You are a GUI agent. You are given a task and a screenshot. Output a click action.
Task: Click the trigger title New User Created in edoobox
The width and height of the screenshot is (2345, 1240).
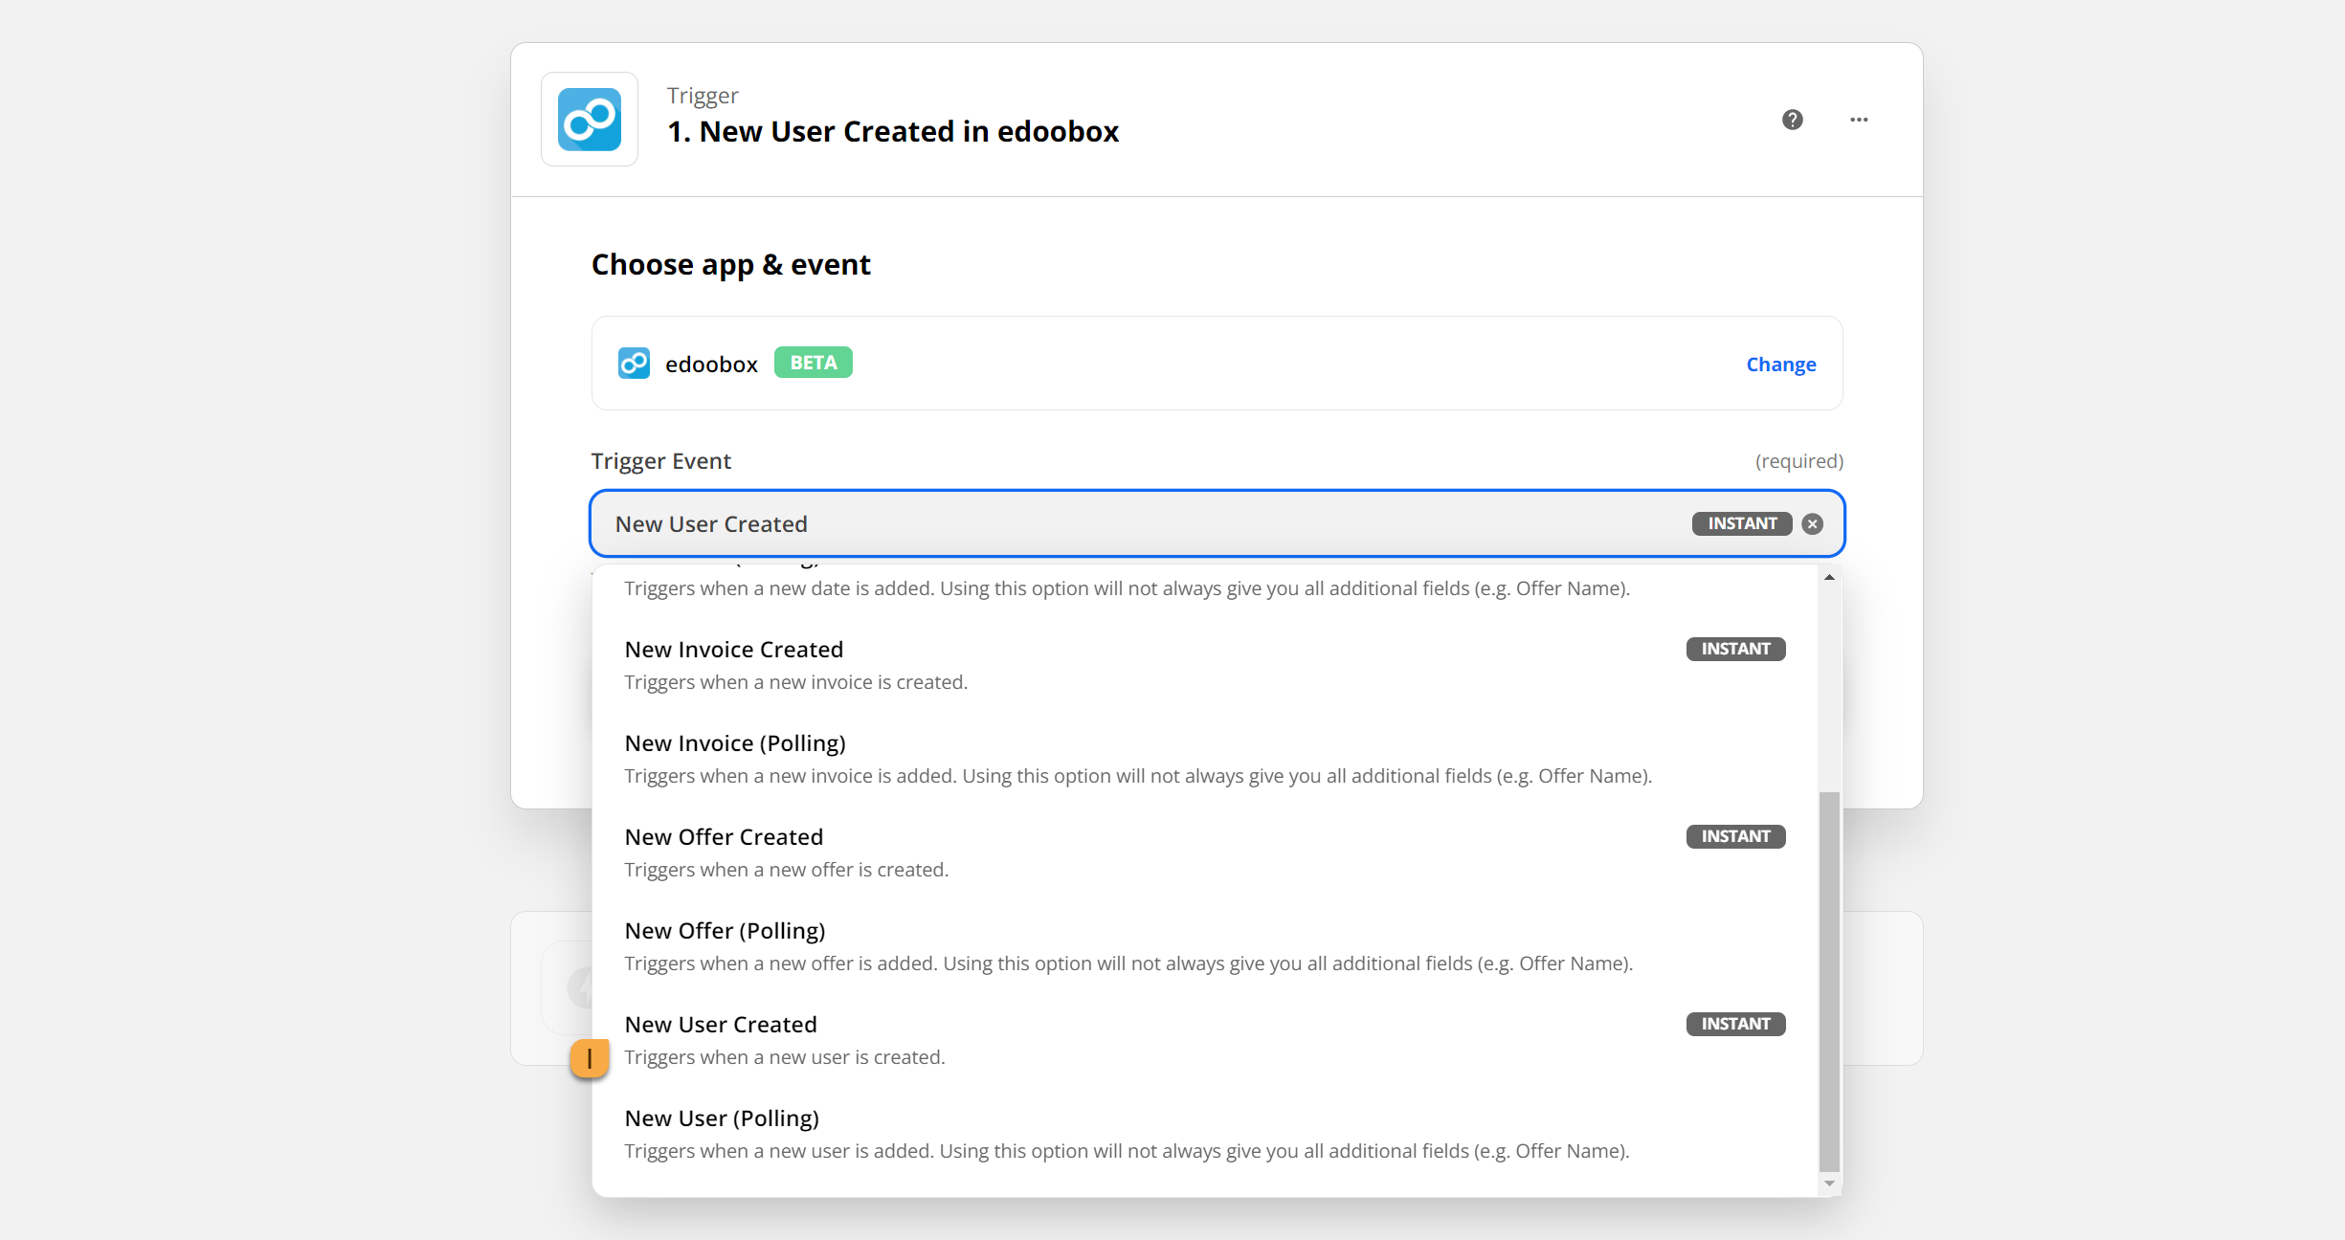click(892, 131)
